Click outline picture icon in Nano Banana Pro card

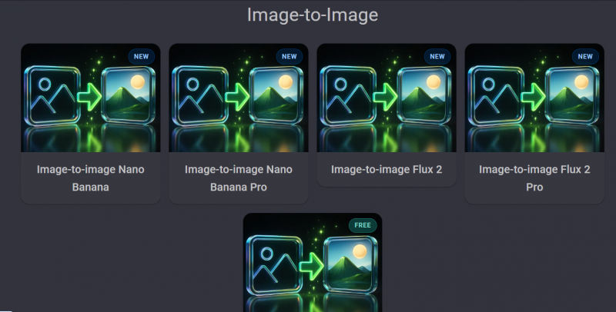click(x=200, y=95)
